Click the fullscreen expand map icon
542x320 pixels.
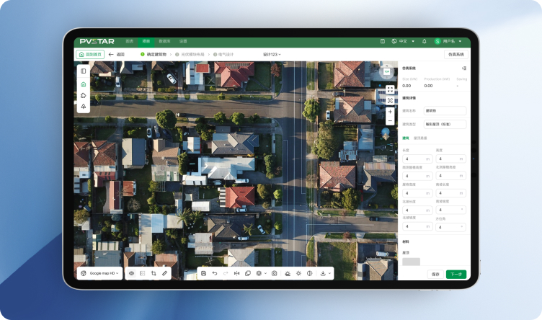pos(390,89)
